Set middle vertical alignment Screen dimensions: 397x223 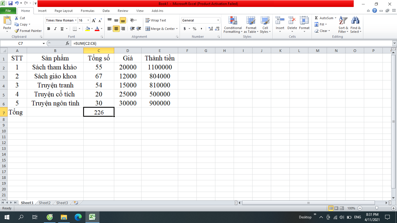coord(116,20)
